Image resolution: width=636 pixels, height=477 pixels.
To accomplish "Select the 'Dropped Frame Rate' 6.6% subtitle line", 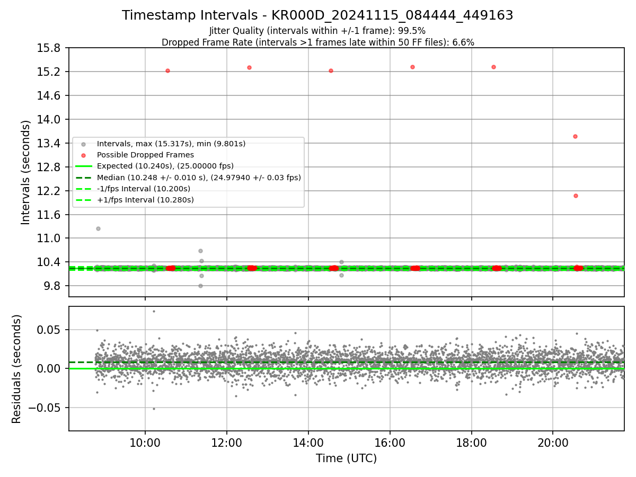I will (x=317, y=42).
